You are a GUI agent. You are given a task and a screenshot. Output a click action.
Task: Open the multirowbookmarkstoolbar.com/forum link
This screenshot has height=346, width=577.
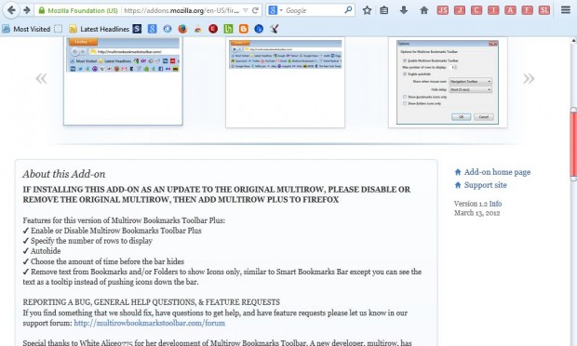150,323
